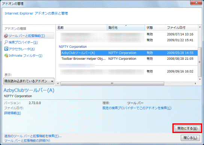Click date 2009/01/22 15:41 row
The width and height of the screenshot is (204, 145).
click(x=180, y=40)
